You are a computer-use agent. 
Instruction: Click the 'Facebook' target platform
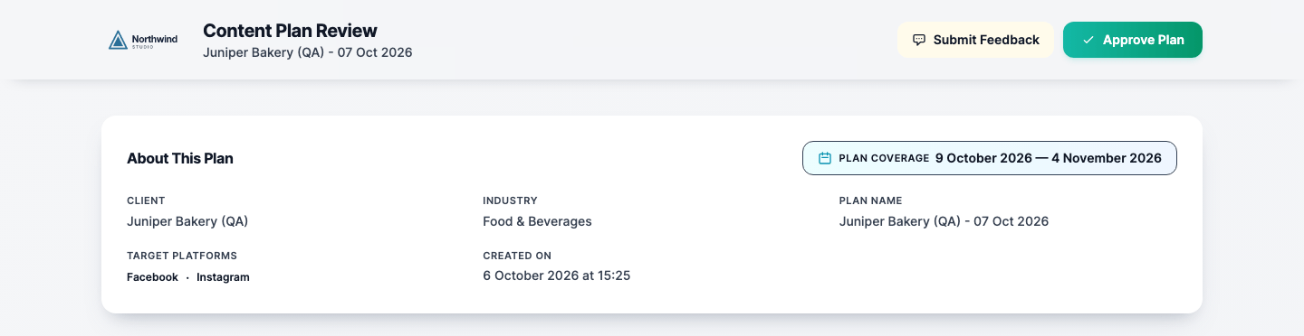pyautogui.click(x=152, y=277)
